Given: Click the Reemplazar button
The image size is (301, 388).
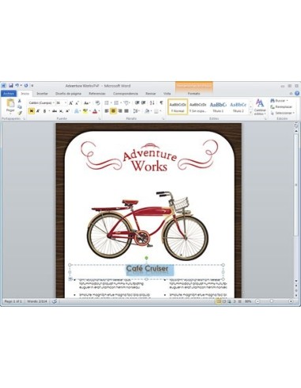Looking at the screenshot, I should tap(281, 106).
